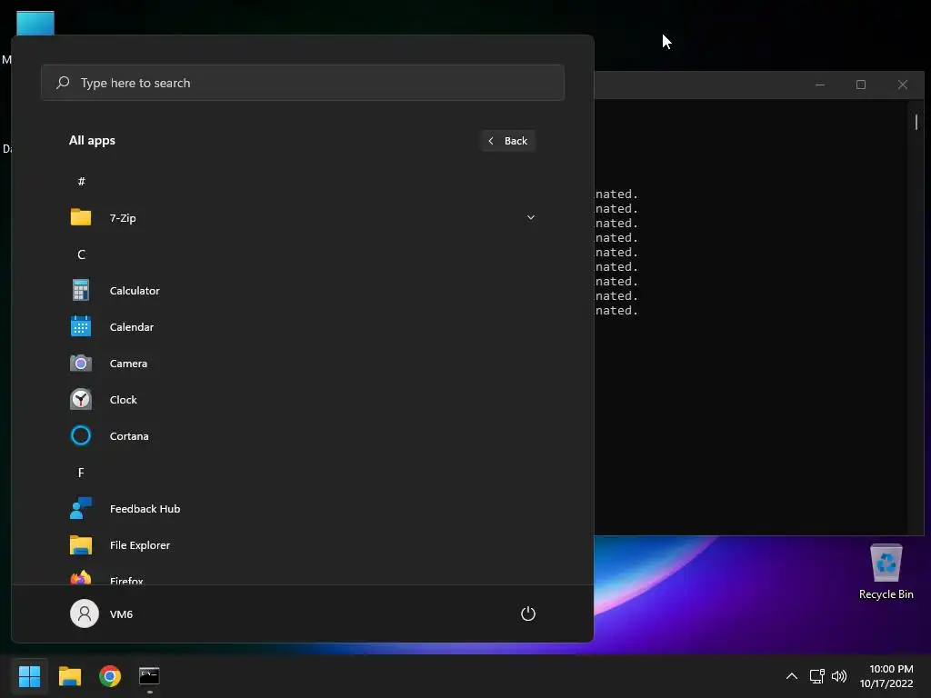Open the volume speaker tray icon

pyautogui.click(x=839, y=675)
